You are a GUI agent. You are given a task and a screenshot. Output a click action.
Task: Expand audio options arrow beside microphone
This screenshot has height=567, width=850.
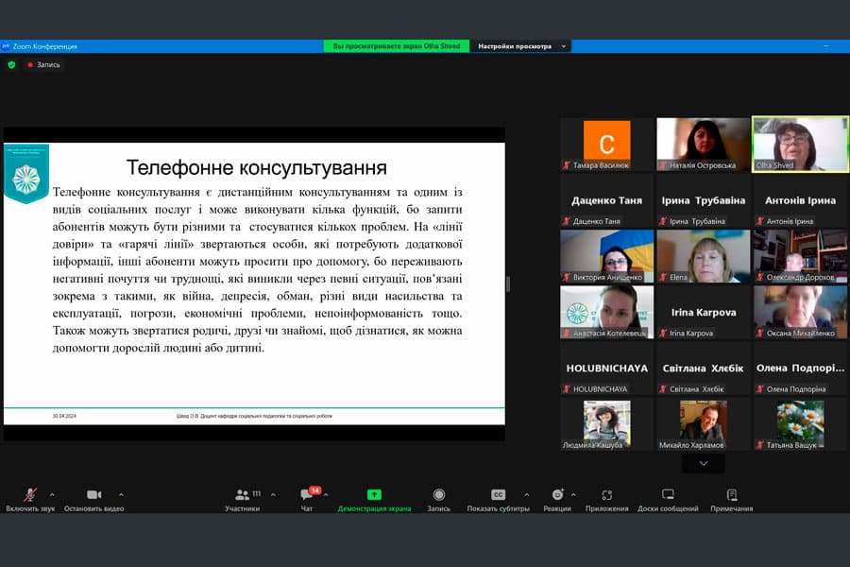pos(52,494)
